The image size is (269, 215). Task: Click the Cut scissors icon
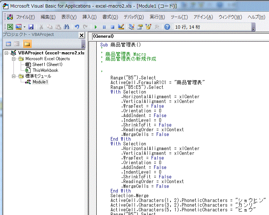point(41,27)
